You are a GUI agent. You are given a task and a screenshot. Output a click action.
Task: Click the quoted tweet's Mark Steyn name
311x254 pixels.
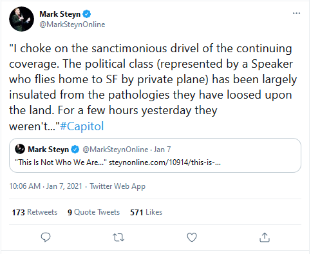48,150
